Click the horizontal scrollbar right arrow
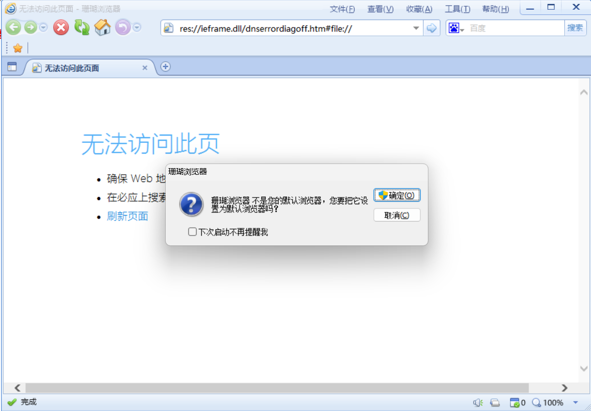Viewport: 591px width, 411px height. click(564, 388)
